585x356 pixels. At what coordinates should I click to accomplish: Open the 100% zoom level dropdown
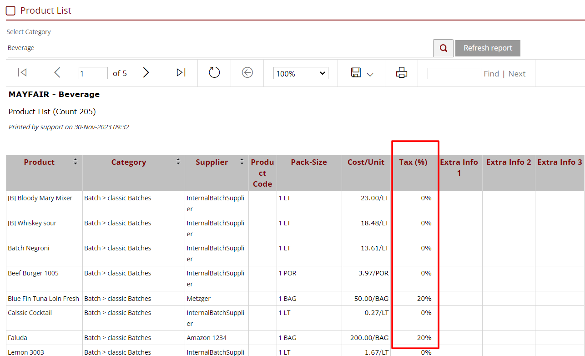click(301, 73)
